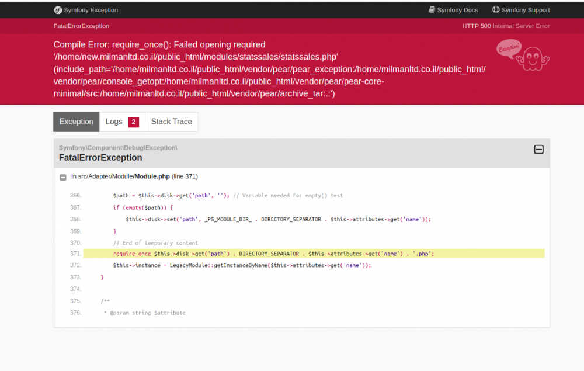Viewport: 584px width, 371px height.
Task: Collapse the FatalErrorException panel
Action: coord(538,150)
